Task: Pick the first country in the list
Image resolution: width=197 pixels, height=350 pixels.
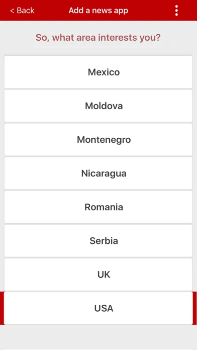Action: click(98, 72)
